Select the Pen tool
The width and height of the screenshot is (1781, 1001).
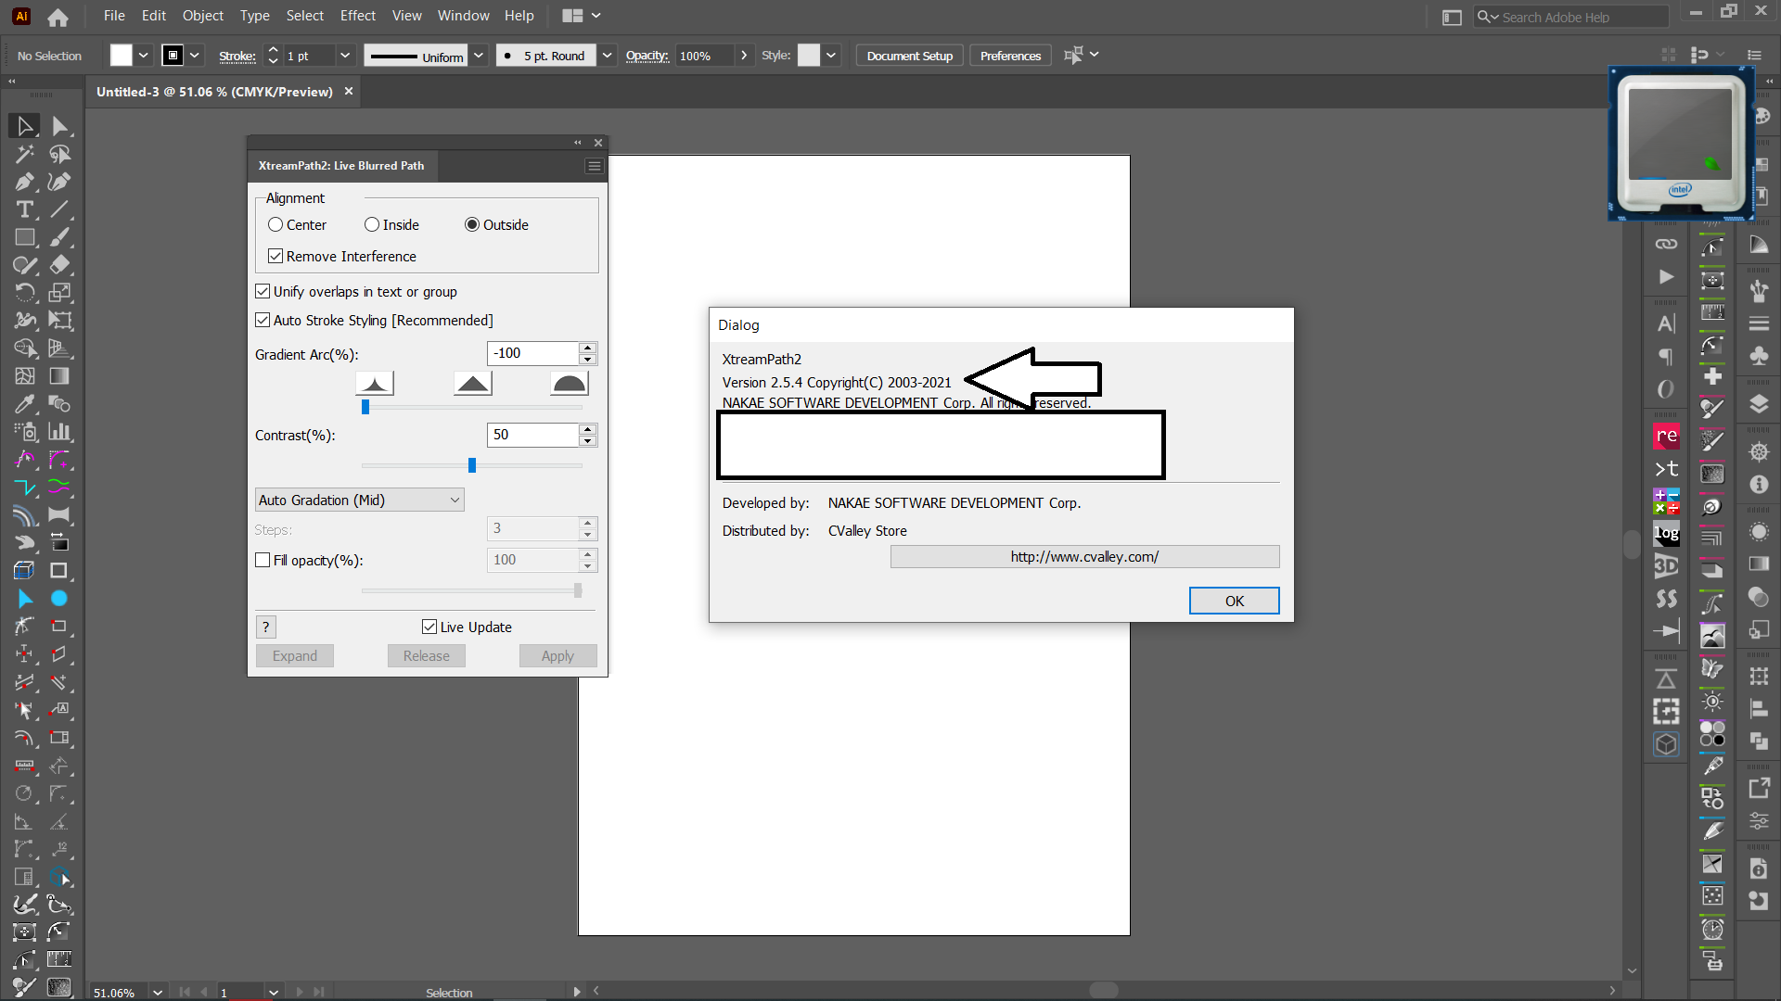(25, 182)
